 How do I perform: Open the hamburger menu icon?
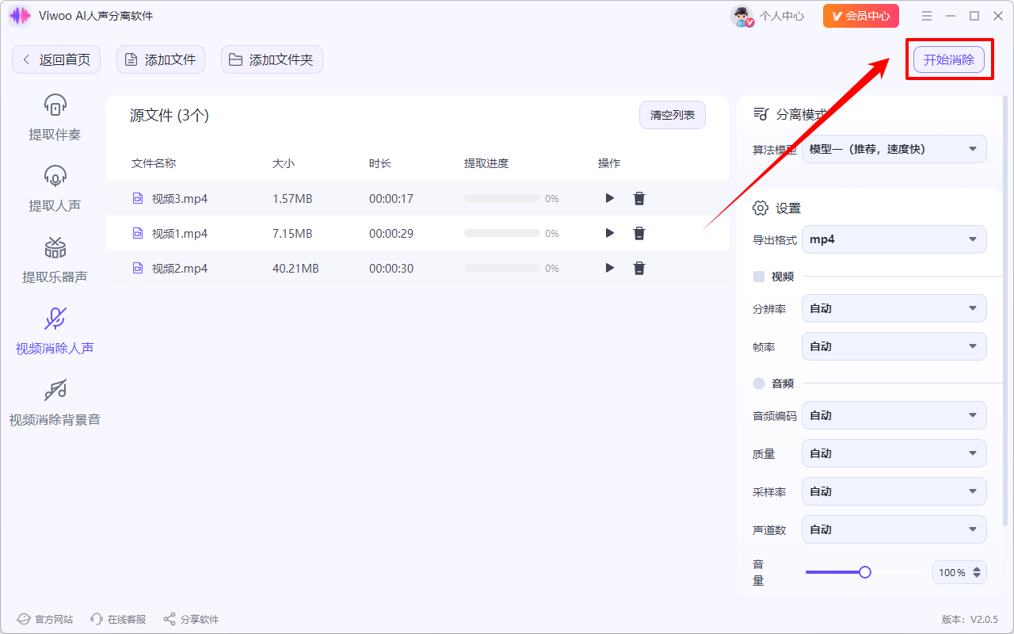pyautogui.click(x=927, y=16)
